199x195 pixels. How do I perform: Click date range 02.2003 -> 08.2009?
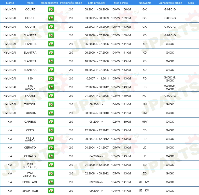97,27
